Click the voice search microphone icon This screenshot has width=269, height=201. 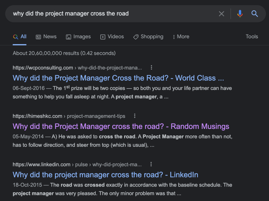(x=240, y=14)
